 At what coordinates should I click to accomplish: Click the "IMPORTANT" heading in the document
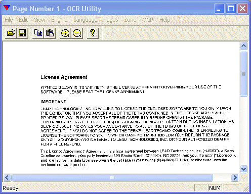tap(53, 102)
